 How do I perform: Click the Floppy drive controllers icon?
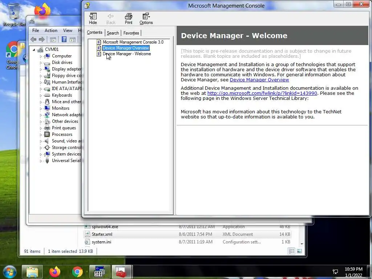[47, 76]
